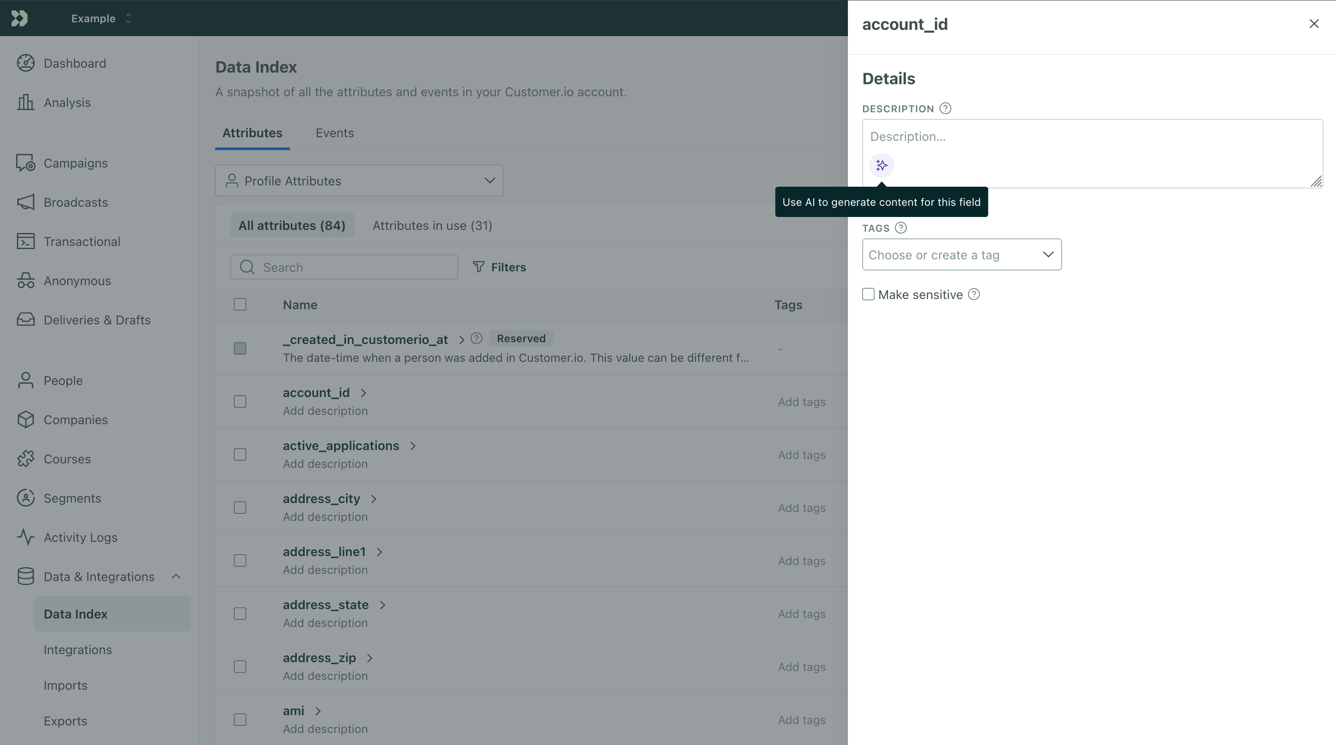Add a description for active_applications
Image resolution: width=1336 pixels, height=745 pixels.
[x=325, y=464]
